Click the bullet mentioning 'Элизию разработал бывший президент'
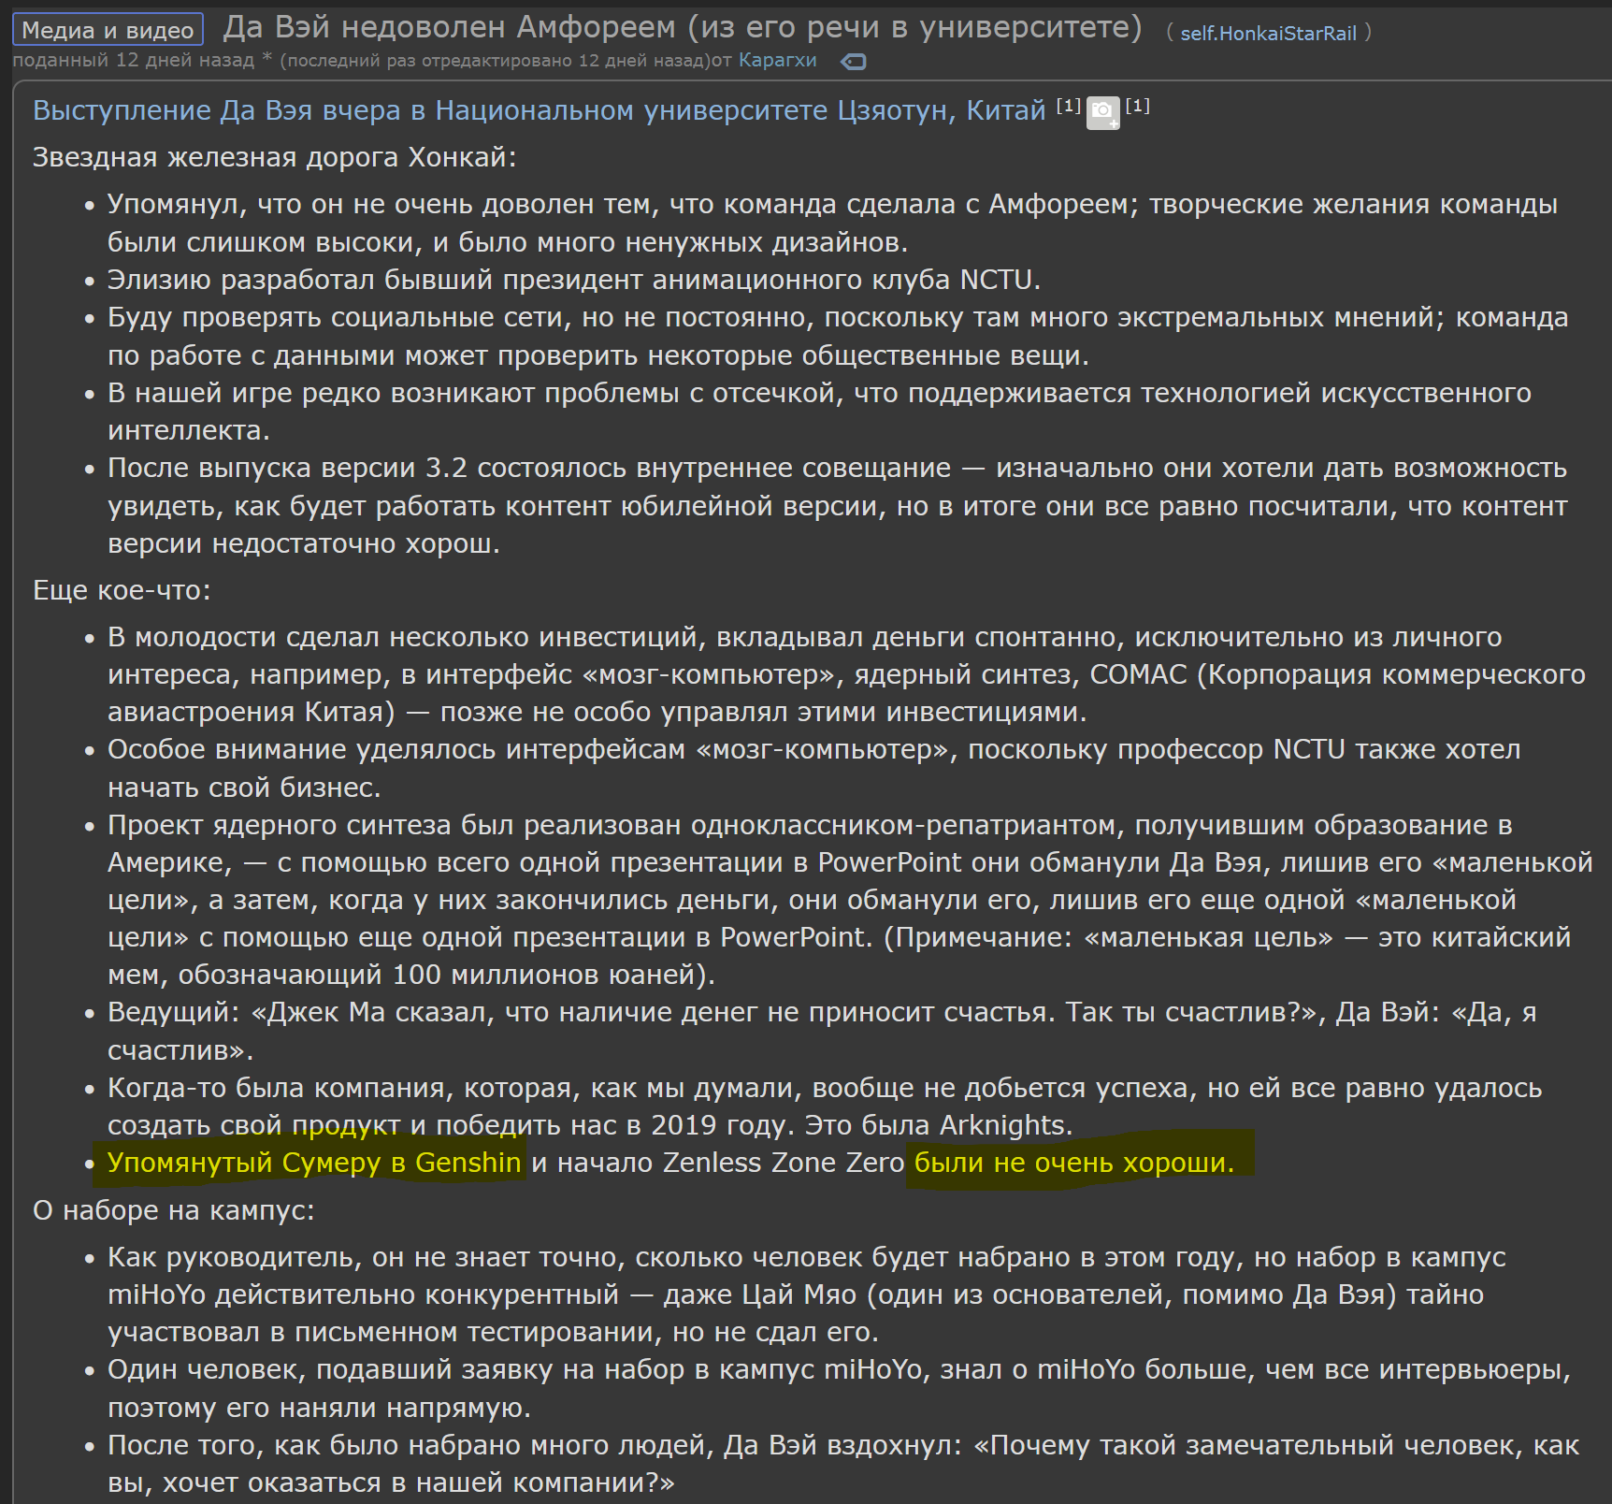 (574, 280)
